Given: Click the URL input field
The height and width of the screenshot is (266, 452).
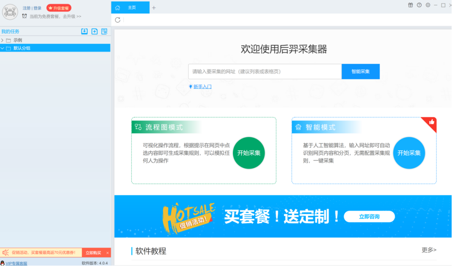Looking at the screenshot, I should click(x=265, y=72).
